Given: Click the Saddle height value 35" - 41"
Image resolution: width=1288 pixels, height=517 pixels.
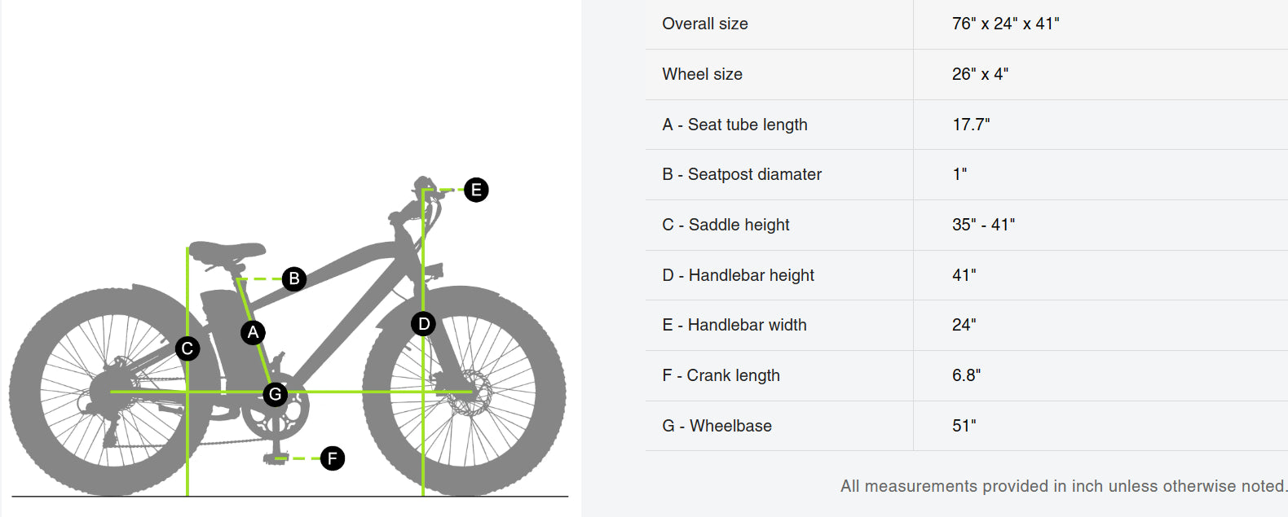Looking at the screenshot, I should pyautogui.click(x=983, y=225).
